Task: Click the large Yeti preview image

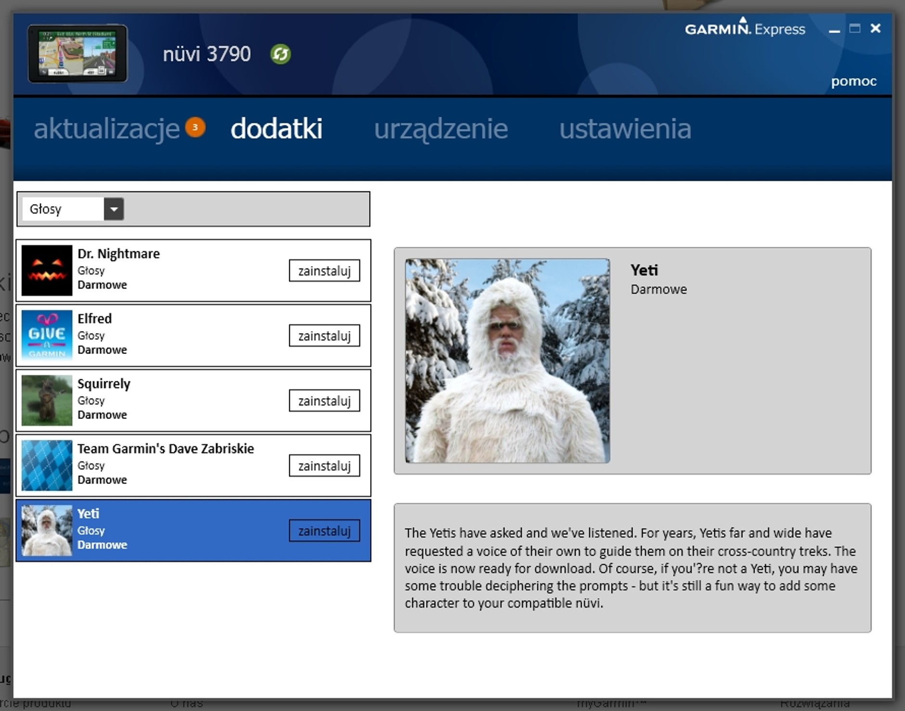Action: click(507, 361)
